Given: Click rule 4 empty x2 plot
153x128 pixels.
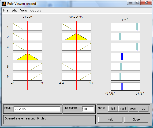Looking at the screenshot, I should [x=77, y=57].
